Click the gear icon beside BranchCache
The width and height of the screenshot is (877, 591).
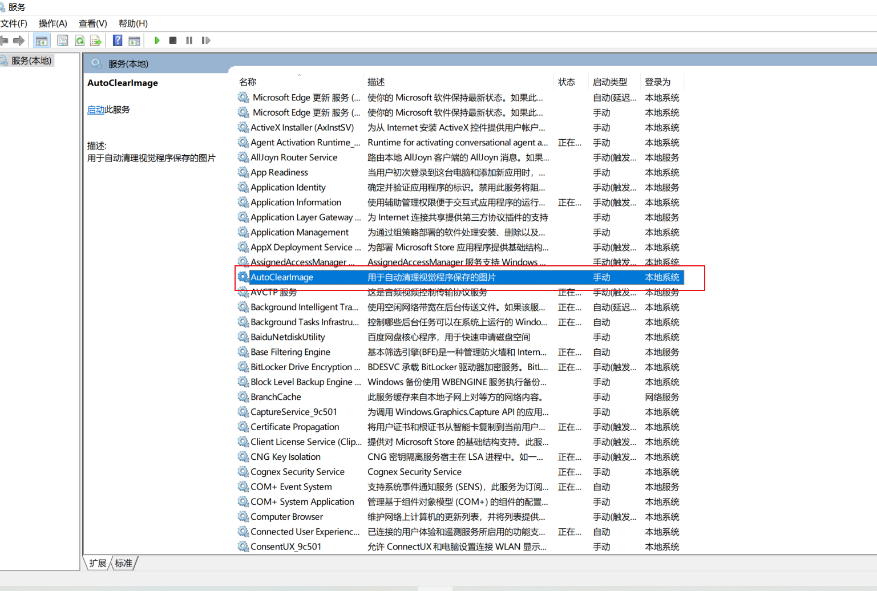pyautogui.click(x=244, y=396)
